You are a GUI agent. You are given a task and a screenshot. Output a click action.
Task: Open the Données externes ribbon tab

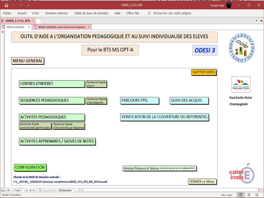click(56, 13)
